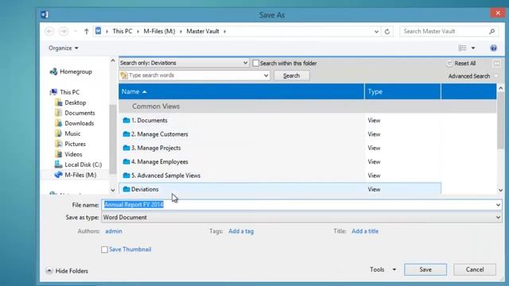This screenshot has width=509, height=286.
Task: Click the 2. Manage Customers folder icon
Action: (126, 134)
